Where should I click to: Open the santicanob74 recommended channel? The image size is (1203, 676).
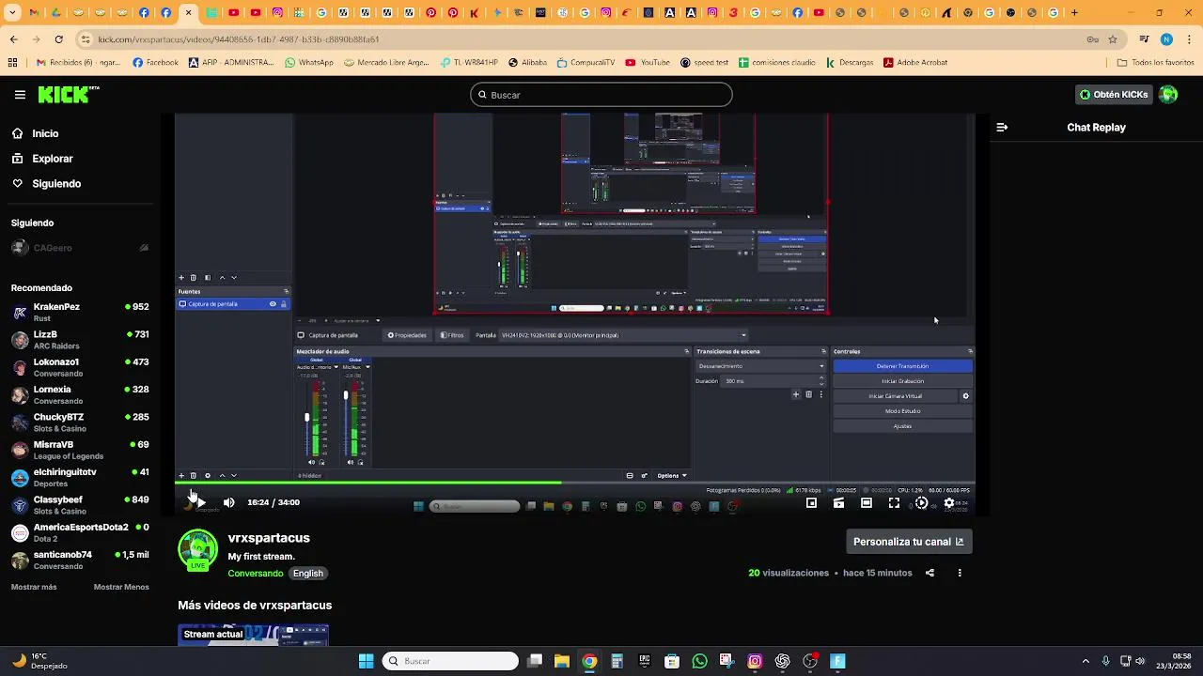[x=80, y=561]
